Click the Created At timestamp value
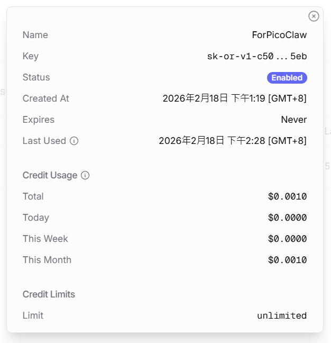The height and width of the screenshot is (343, 331). 234,98
